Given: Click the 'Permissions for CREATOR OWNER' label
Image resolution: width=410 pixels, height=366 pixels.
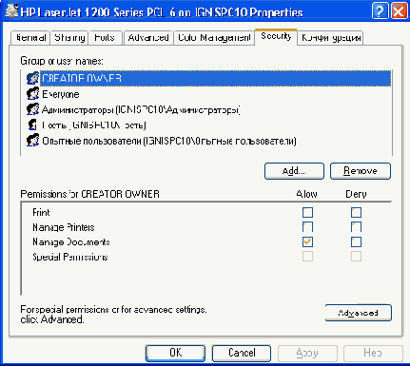Looking at the screenshot, I should click(89, 194).
